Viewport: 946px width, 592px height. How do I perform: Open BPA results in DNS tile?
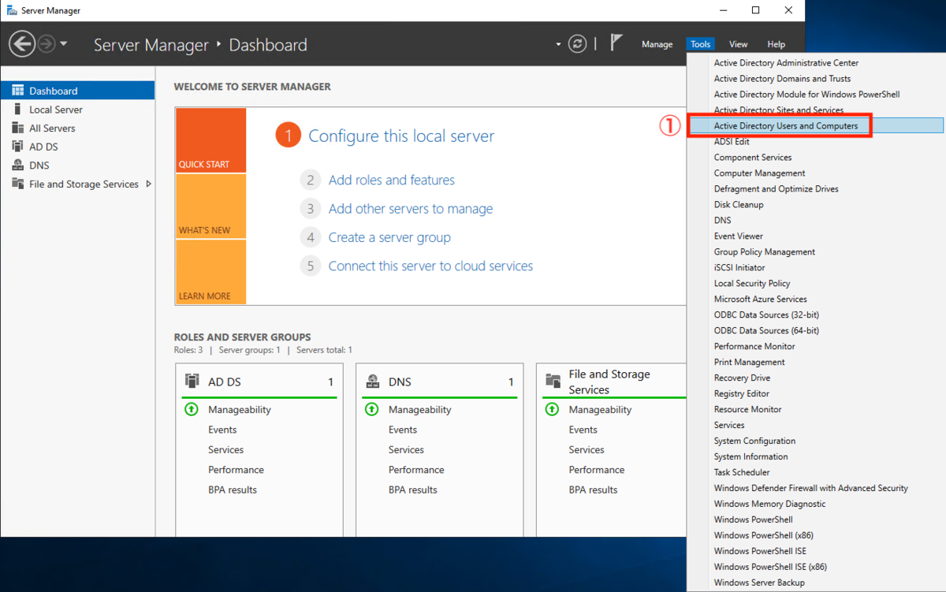[x=412, y=490]
